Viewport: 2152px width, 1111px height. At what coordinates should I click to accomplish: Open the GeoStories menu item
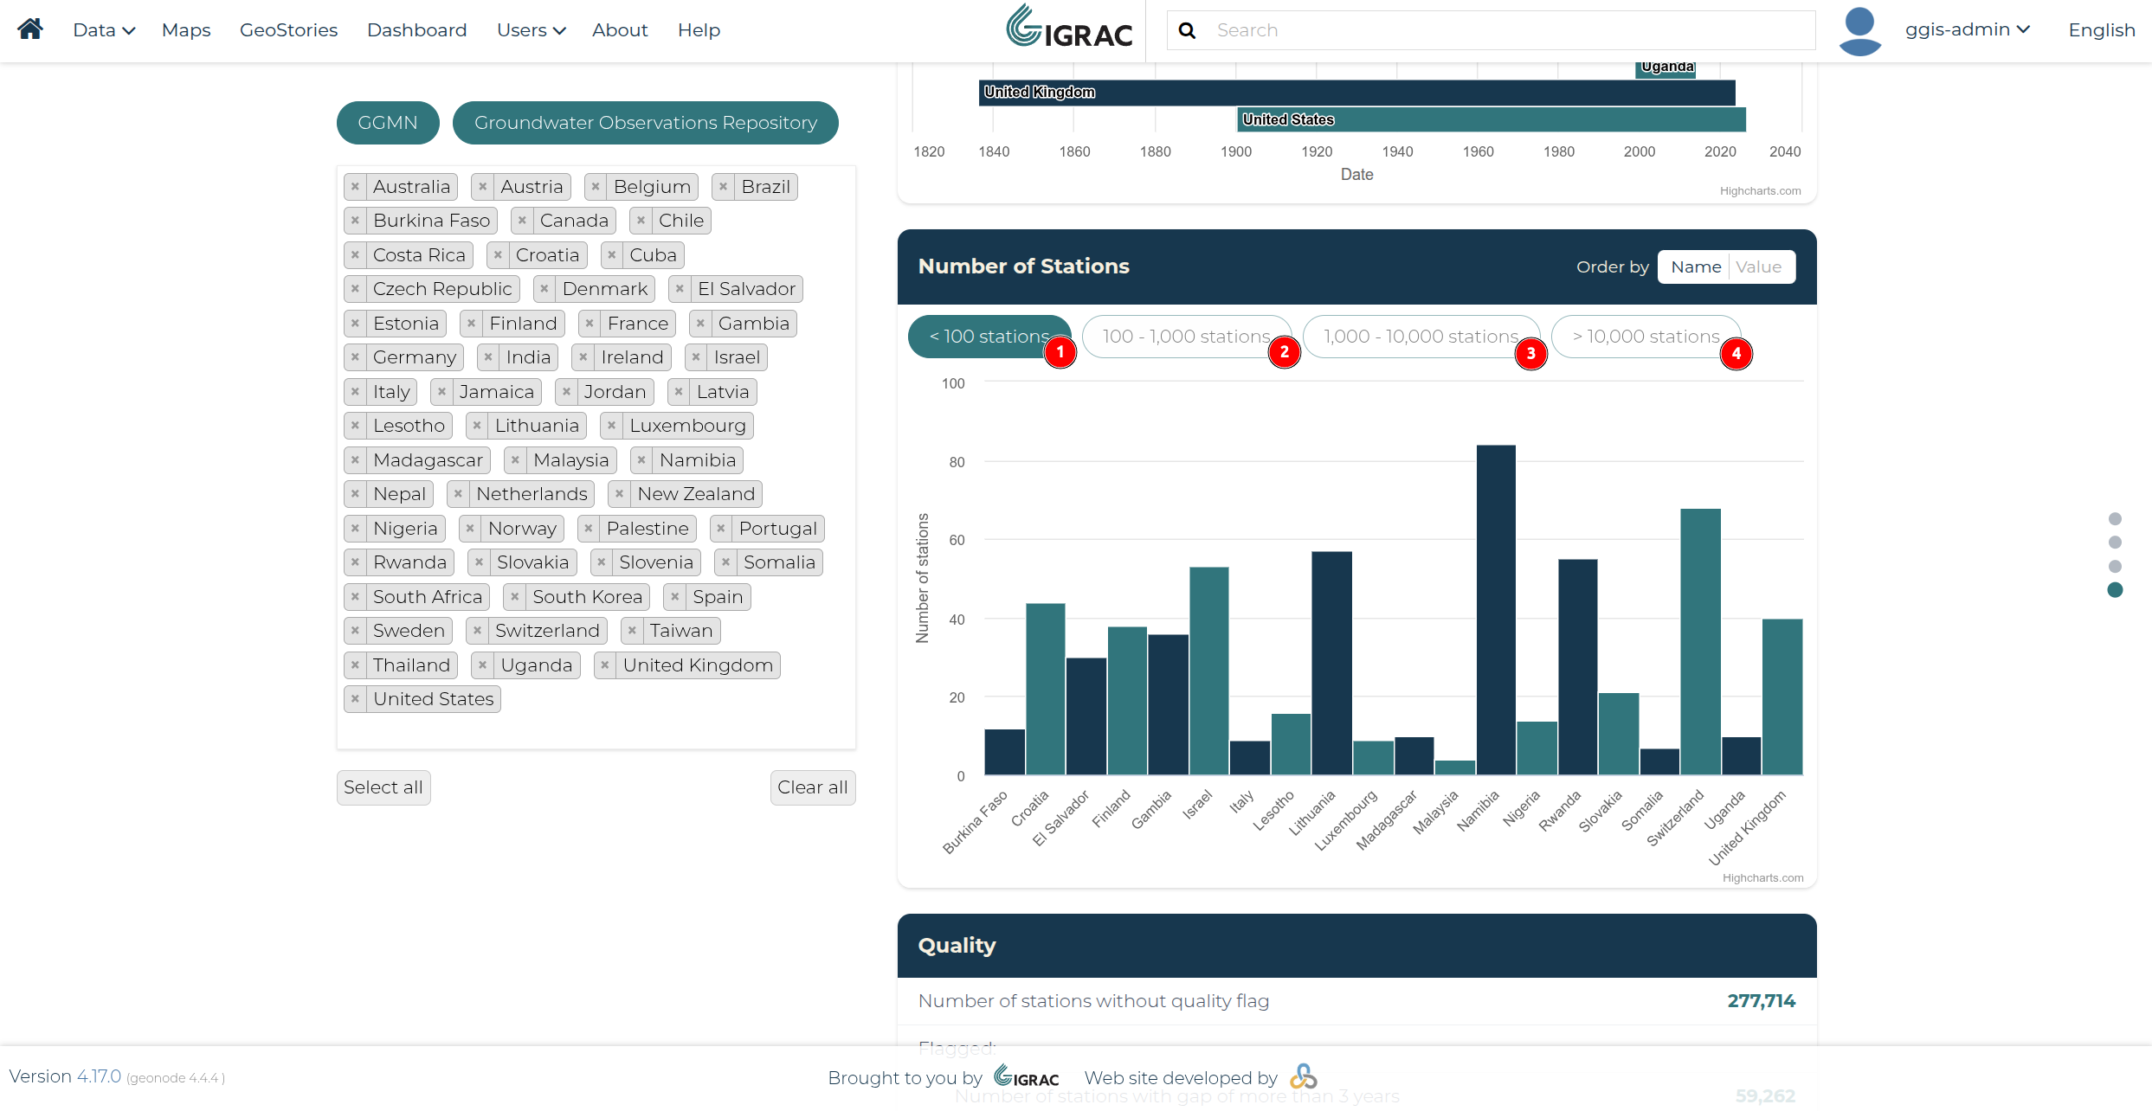coord(288,30)
